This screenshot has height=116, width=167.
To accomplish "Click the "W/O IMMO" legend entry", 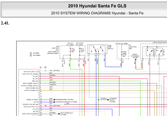I will point(35,56).
